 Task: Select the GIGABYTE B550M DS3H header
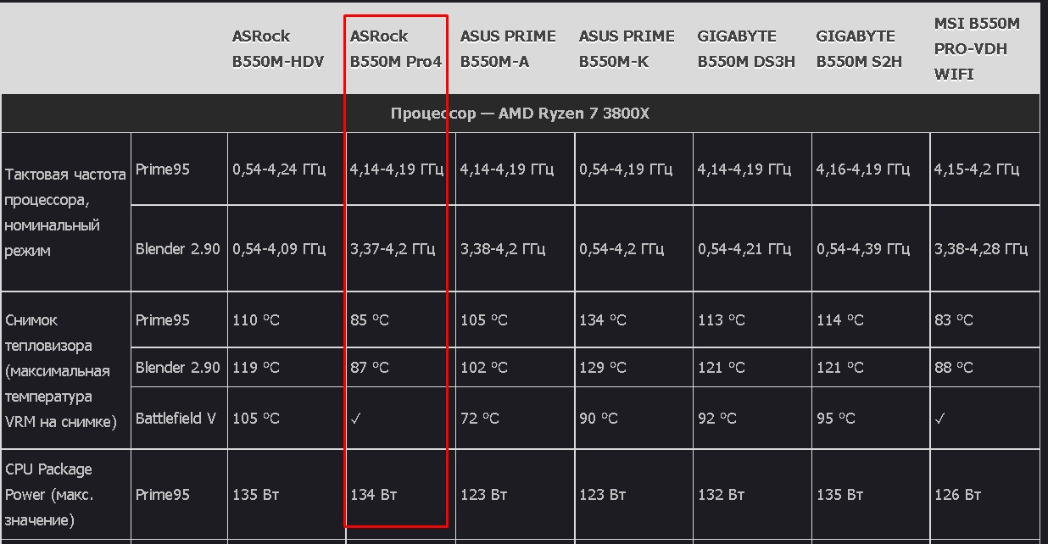click(x=745, y=48)
